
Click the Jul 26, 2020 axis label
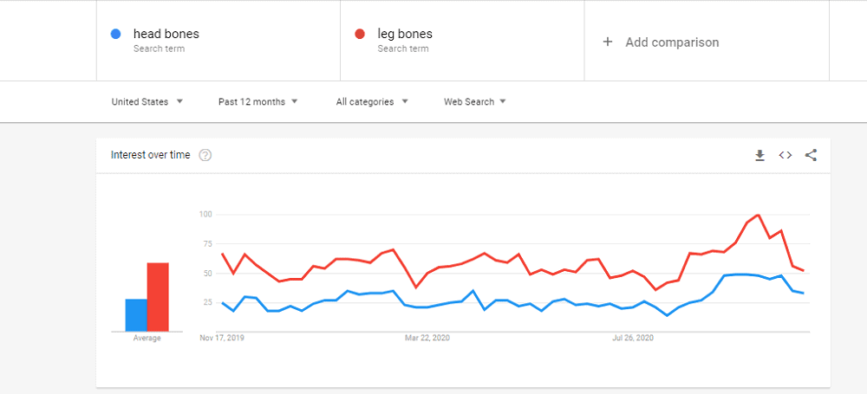633,338
